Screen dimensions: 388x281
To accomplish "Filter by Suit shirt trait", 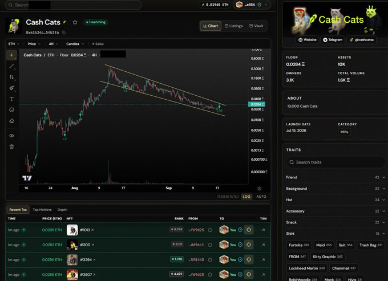I will (x=345, y=245).
